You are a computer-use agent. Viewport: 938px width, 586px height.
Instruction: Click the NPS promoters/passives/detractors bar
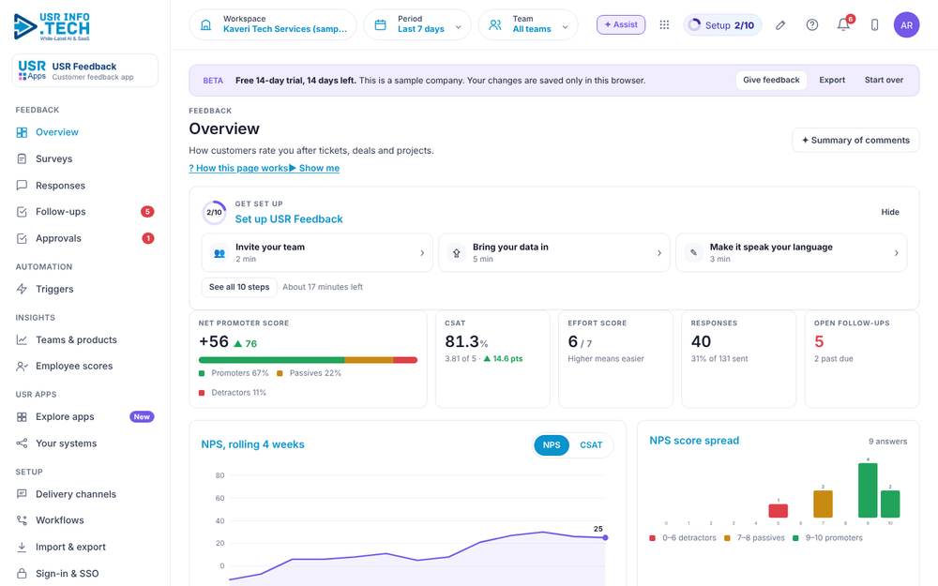click(x=308, y=360)
